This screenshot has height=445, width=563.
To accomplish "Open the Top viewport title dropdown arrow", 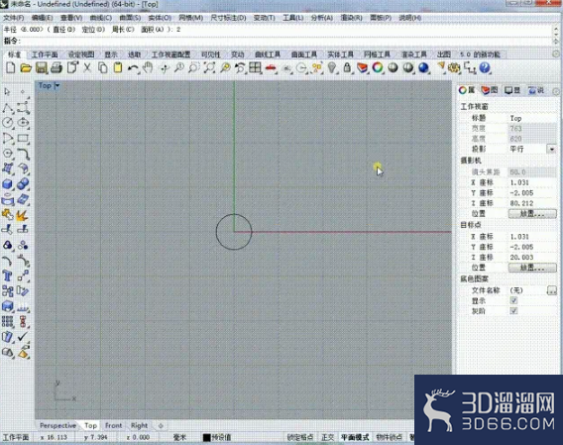I will click(x=57, y=85).
